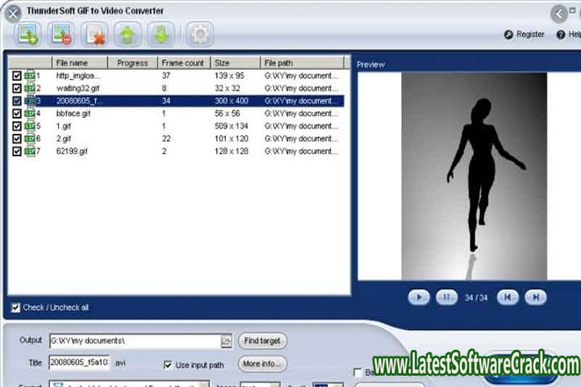Pause the GIF preview
Image resolution: width=581 pixels, height=387 pixels.
[446, 297]
